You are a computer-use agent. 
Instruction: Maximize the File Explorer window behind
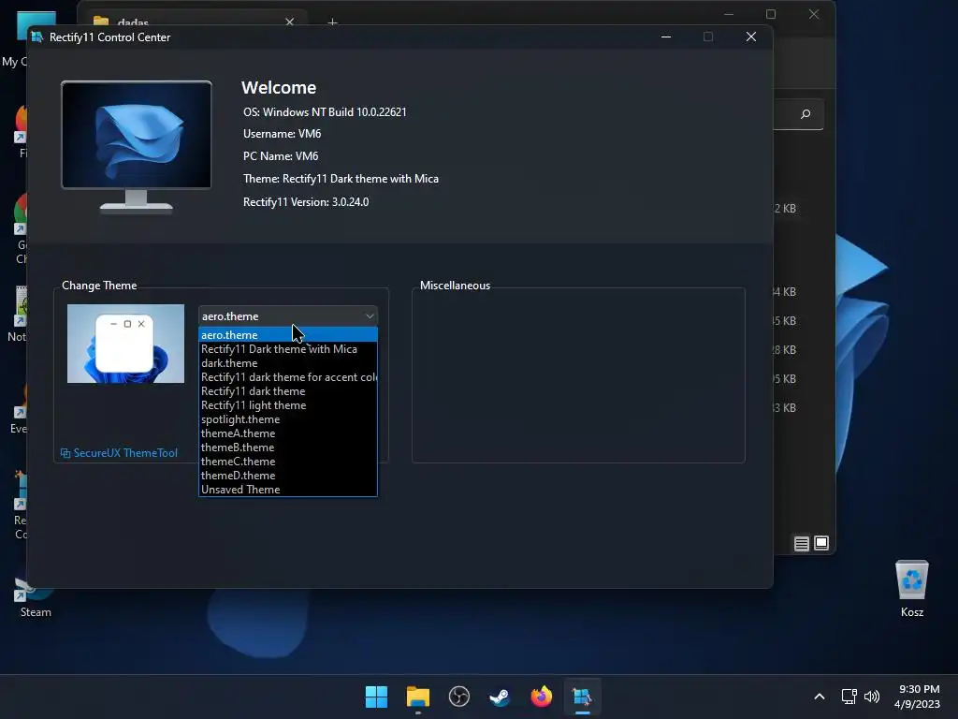(x=771, y=14)
